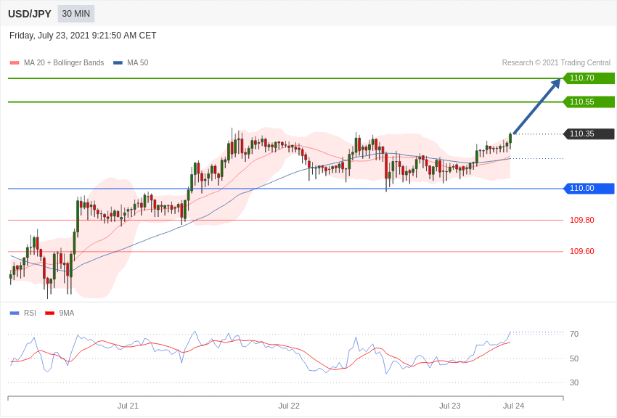Select the 110.55 green resistance price tag
The height and width of the screenshot is (418, 617).
pyautogui.click(x=589, y=102)
